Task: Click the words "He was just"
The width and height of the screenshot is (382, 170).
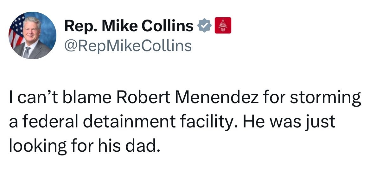Action: (289, 122)
